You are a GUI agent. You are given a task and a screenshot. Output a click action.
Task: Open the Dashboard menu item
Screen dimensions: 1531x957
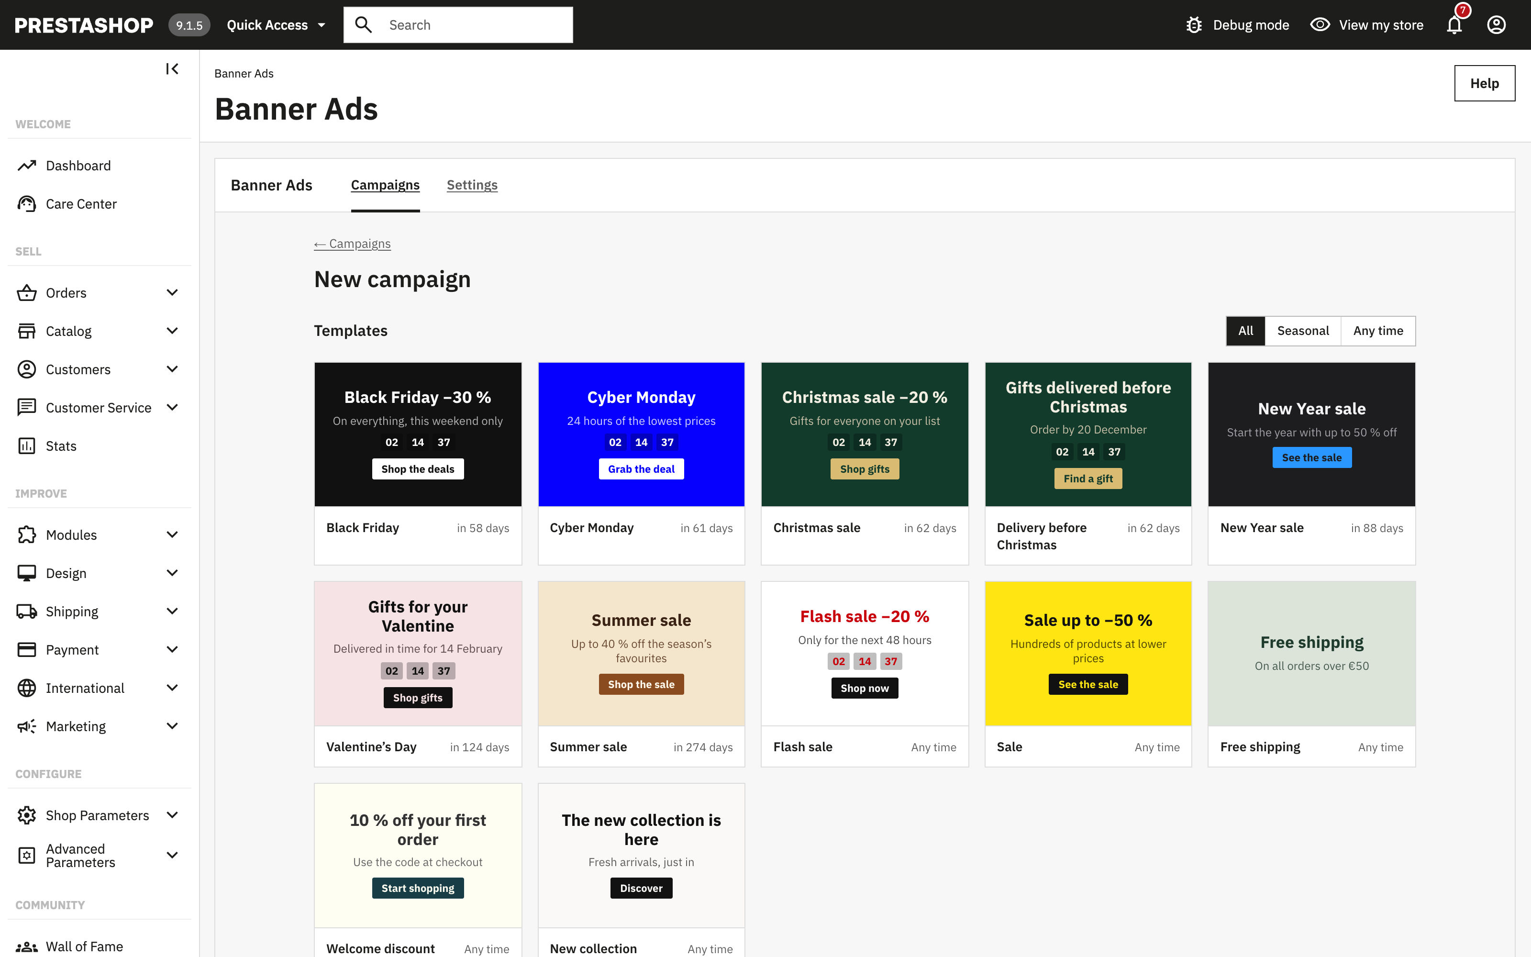tap(100, 165)
